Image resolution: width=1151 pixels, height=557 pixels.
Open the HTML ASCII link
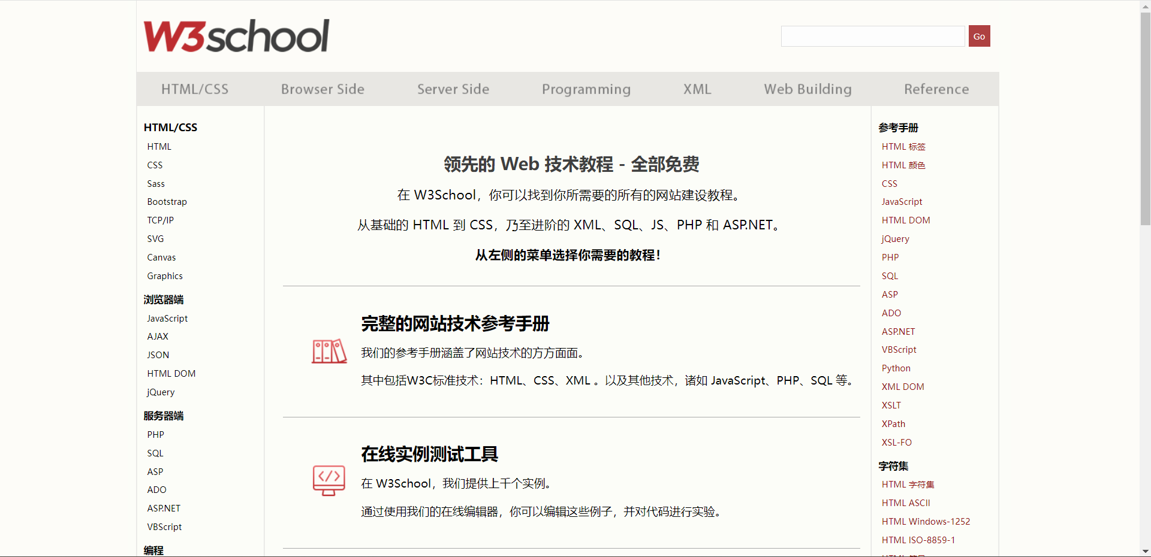pos(906,503)
